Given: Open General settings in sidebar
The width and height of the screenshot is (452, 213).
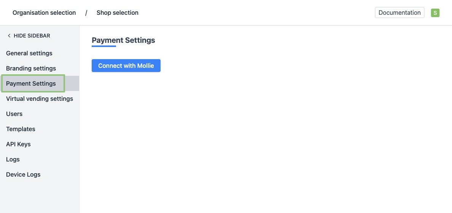Looking at the screenshot, I should (x=29, y=53).
